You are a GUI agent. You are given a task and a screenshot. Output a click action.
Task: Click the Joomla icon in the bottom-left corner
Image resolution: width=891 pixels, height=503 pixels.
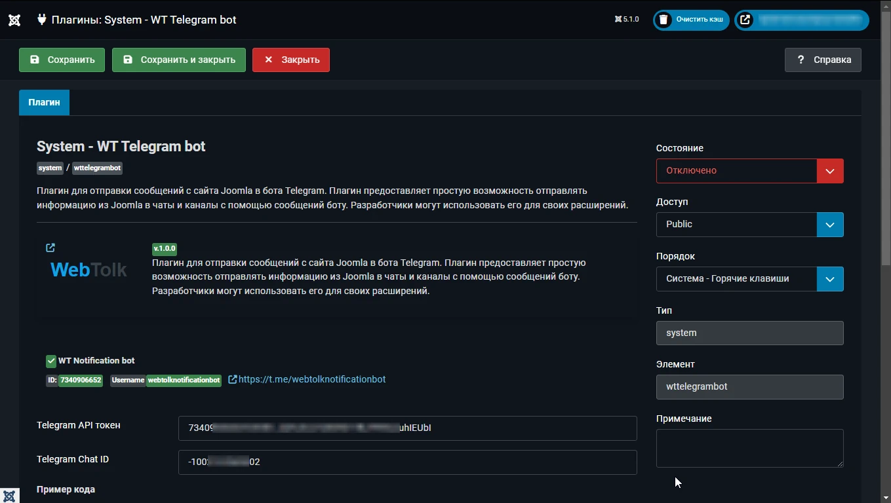9,495
